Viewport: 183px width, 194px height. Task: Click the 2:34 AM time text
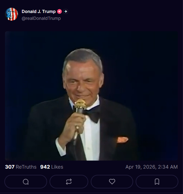168,167
